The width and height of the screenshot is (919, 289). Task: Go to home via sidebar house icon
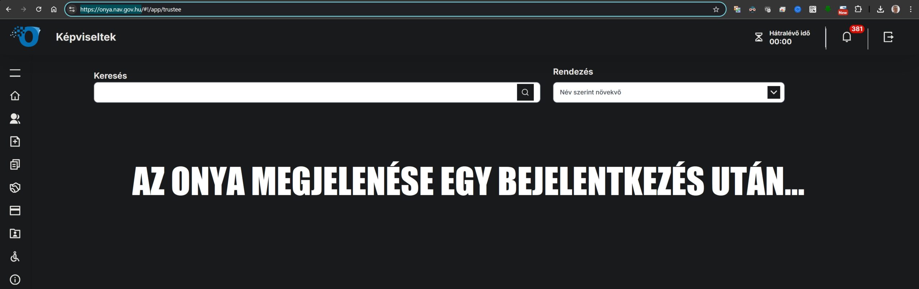coord(15,96)
